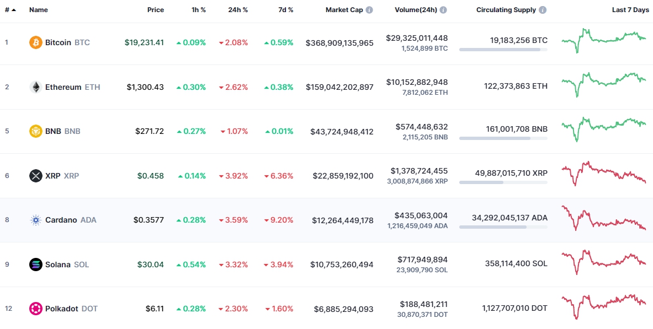Click the Ethereum diamond logo
The height and width of the screenshot is (329, 653).
[36, 87]
